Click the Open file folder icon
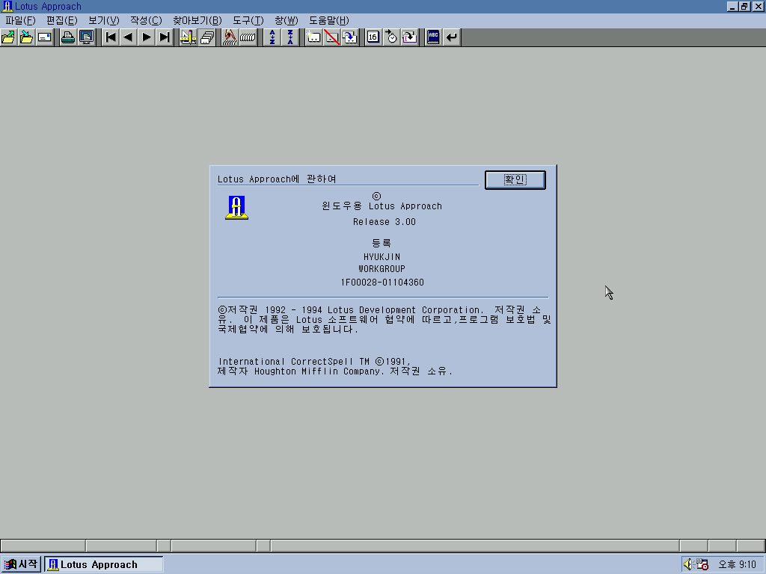 point(8,37)
